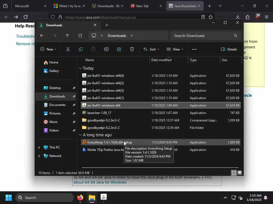The image size is (273, 204).
Task: Reload the browser page
Action: click(x=26, y=17)
